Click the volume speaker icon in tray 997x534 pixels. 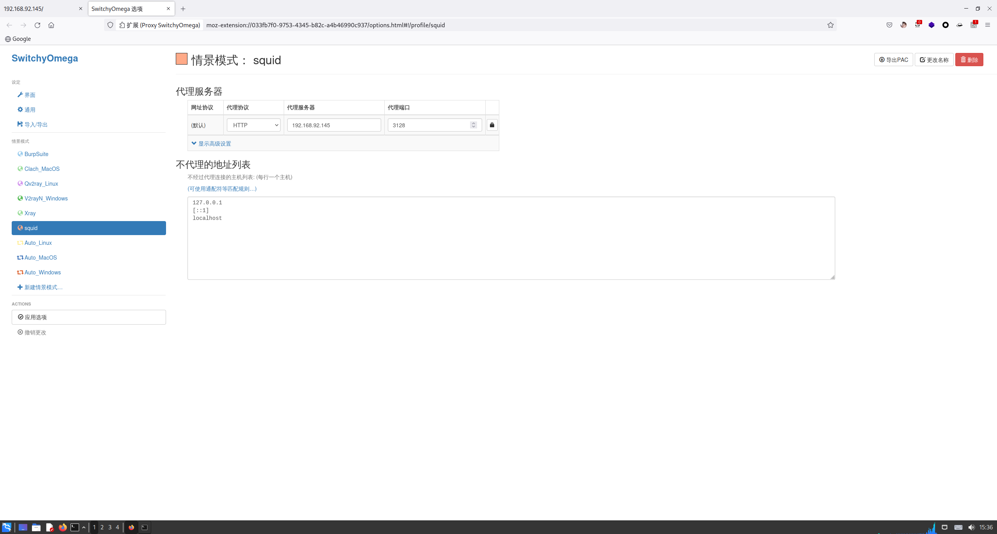click(x=971, y=527)
